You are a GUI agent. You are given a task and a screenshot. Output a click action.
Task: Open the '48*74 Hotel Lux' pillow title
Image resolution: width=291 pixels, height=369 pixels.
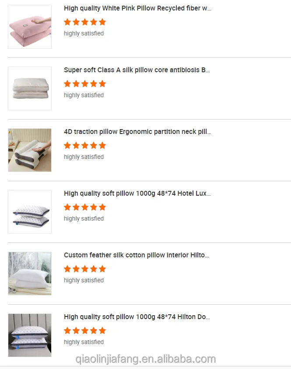coord(137,193)
